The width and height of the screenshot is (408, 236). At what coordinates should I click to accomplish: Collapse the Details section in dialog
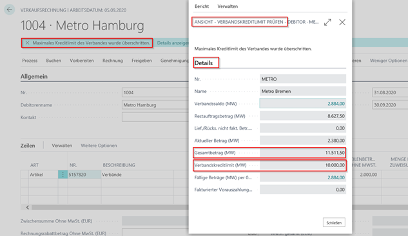coord(204,63)
